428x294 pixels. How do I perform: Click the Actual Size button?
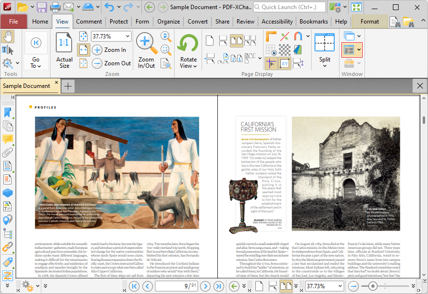64,50
